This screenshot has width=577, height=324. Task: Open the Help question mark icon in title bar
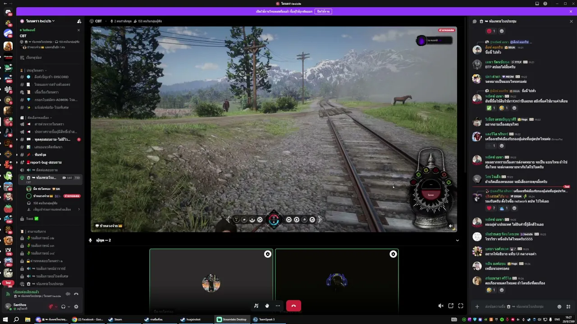[545, 4]
